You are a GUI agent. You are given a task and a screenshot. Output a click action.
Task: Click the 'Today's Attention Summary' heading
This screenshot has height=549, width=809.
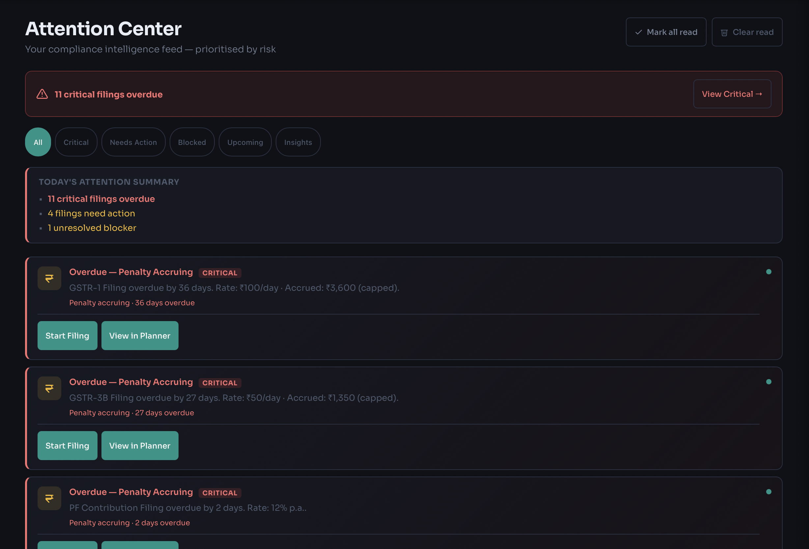point(109,182)
